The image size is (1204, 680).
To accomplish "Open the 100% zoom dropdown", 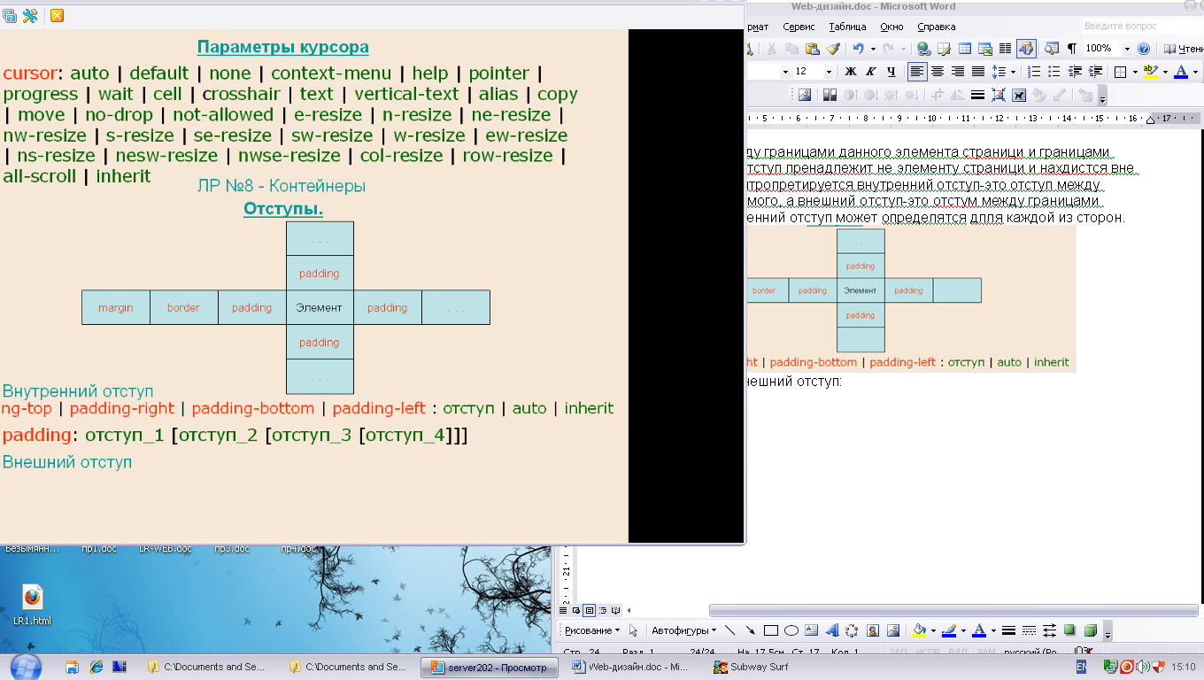I will tap(1126, 49).
